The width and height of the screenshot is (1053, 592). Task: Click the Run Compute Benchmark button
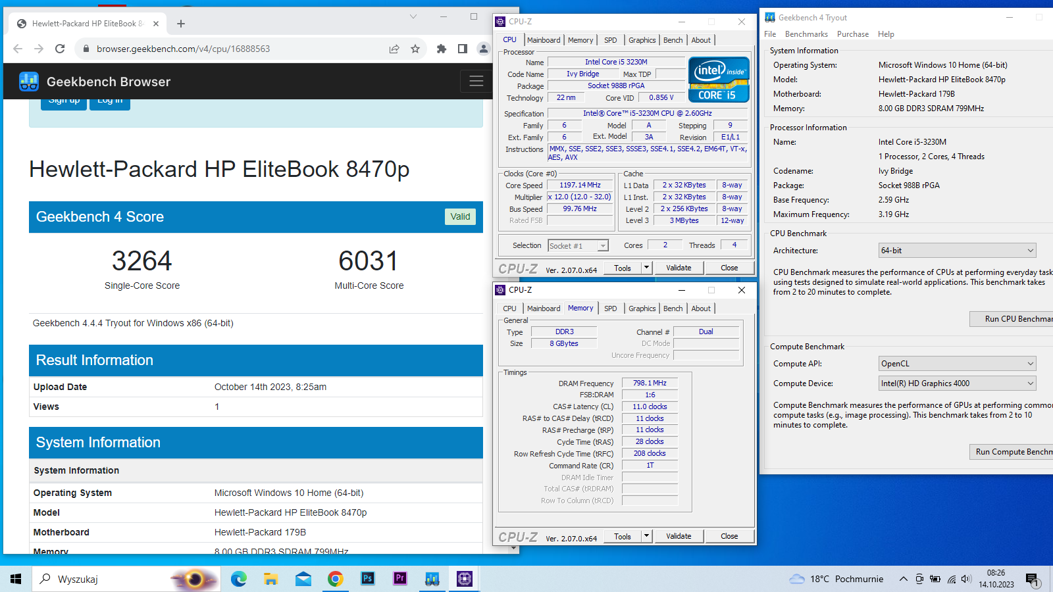click(1012, 452)
